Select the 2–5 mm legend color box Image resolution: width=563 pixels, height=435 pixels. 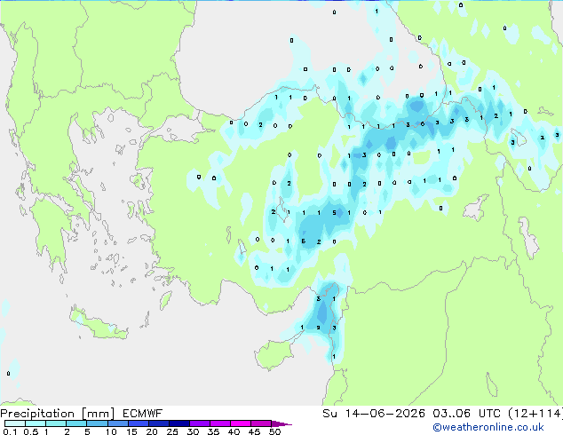[76, 423]
